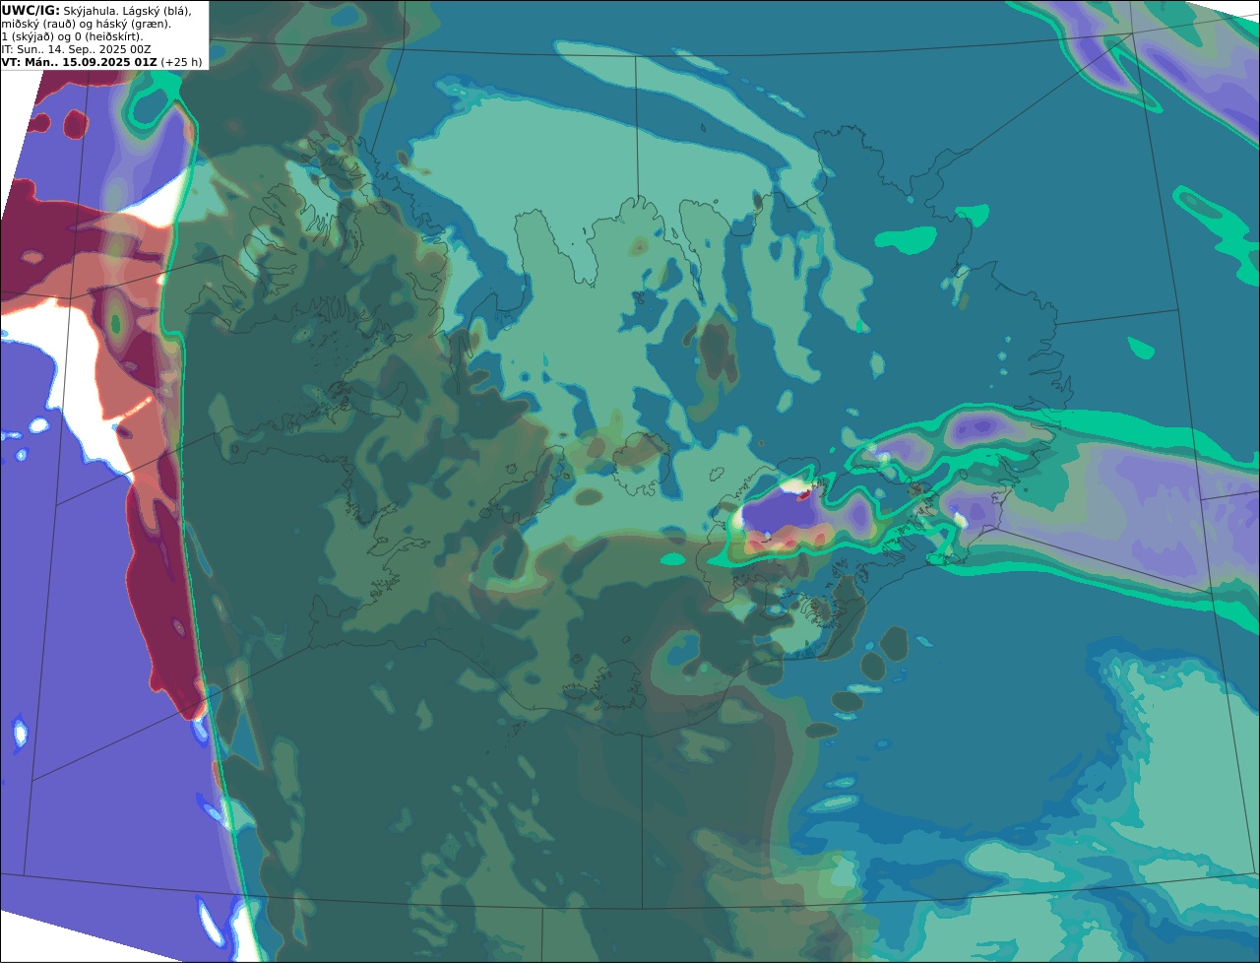
Task: Select the "1 (skýjað) og 0 (heiðskírt)." line
Action: click(x=72, y=36)
